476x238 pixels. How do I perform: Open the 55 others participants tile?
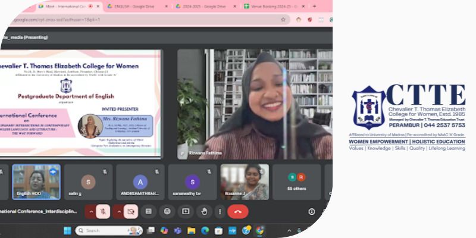296,182
